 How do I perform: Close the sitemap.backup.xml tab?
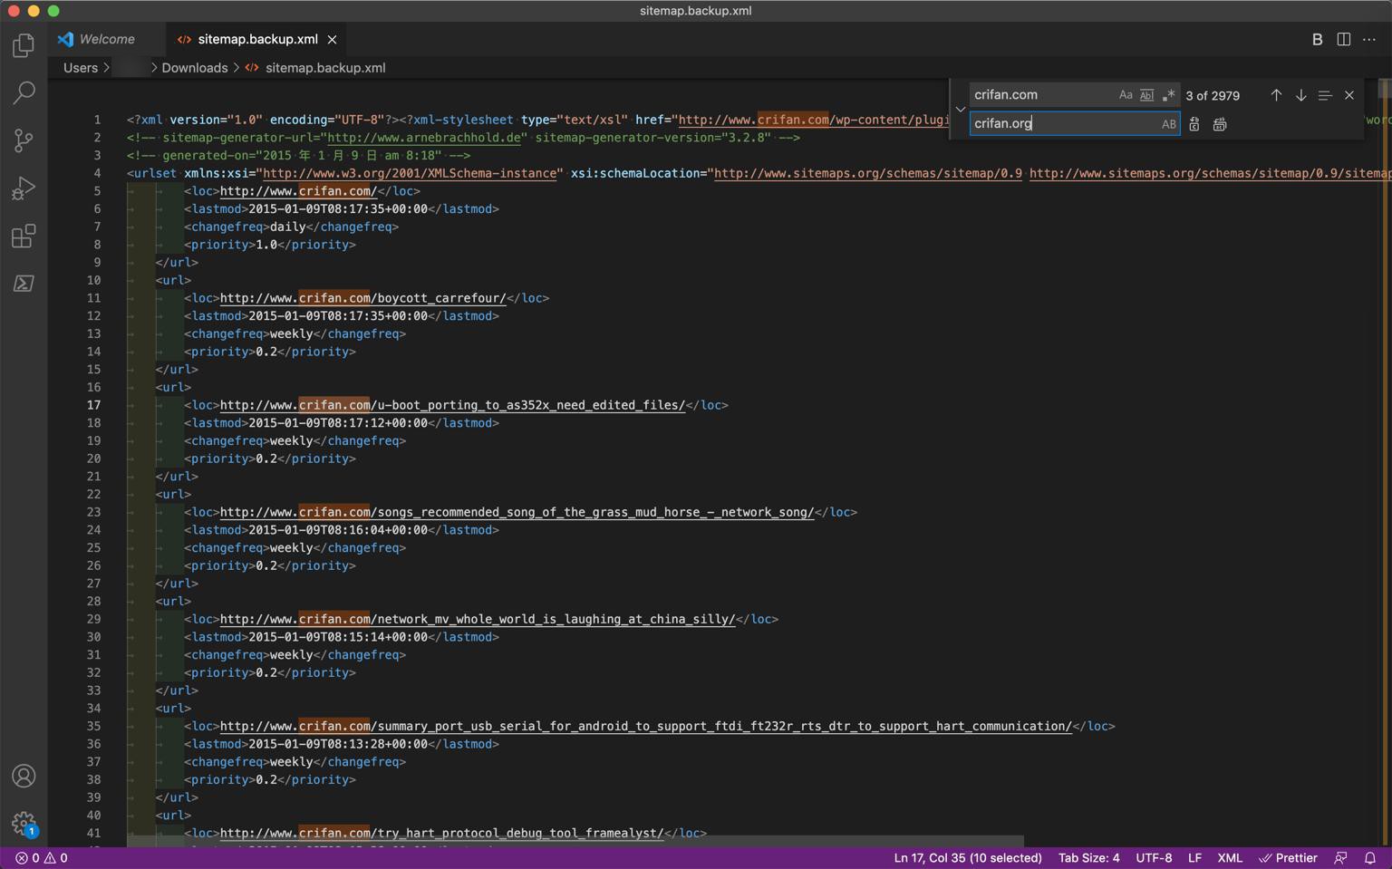[333, 40]
